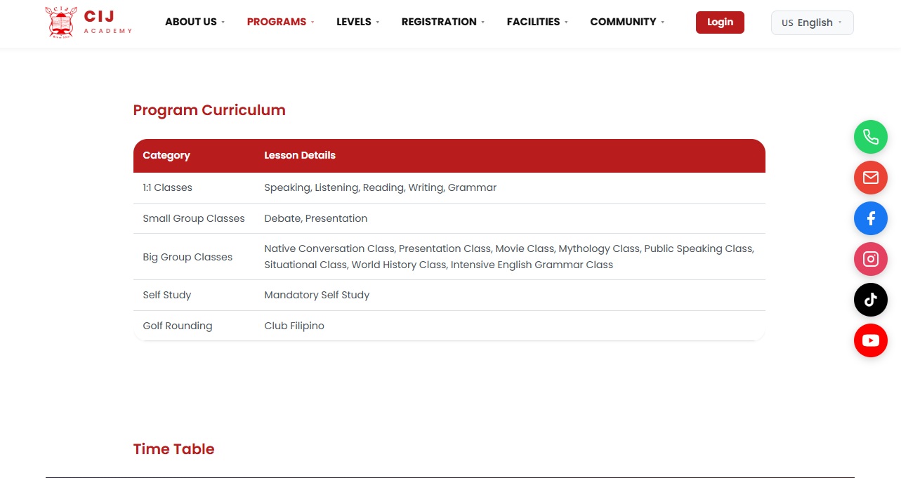Click the Category column header
The image size is (901, 478).
166,156
